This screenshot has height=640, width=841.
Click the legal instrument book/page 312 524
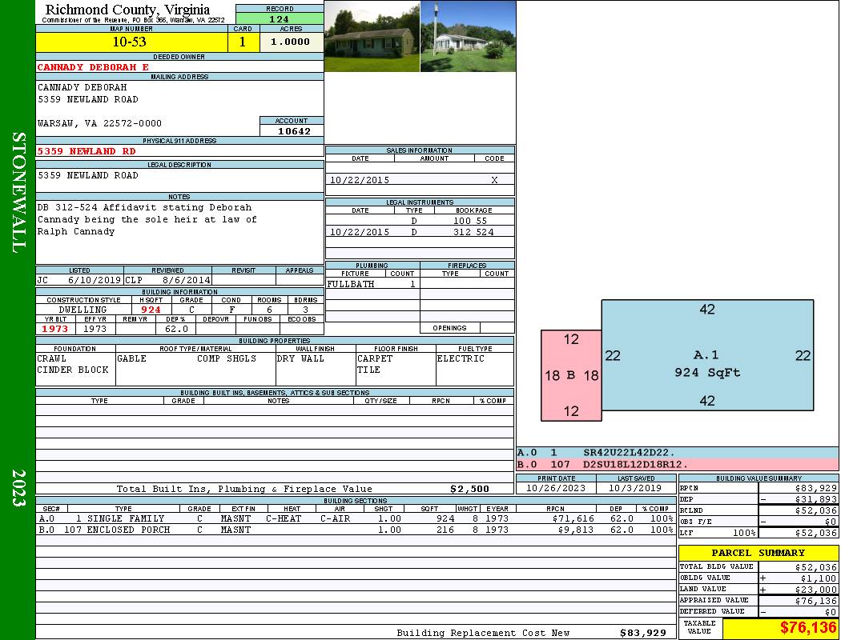[473, 232]
